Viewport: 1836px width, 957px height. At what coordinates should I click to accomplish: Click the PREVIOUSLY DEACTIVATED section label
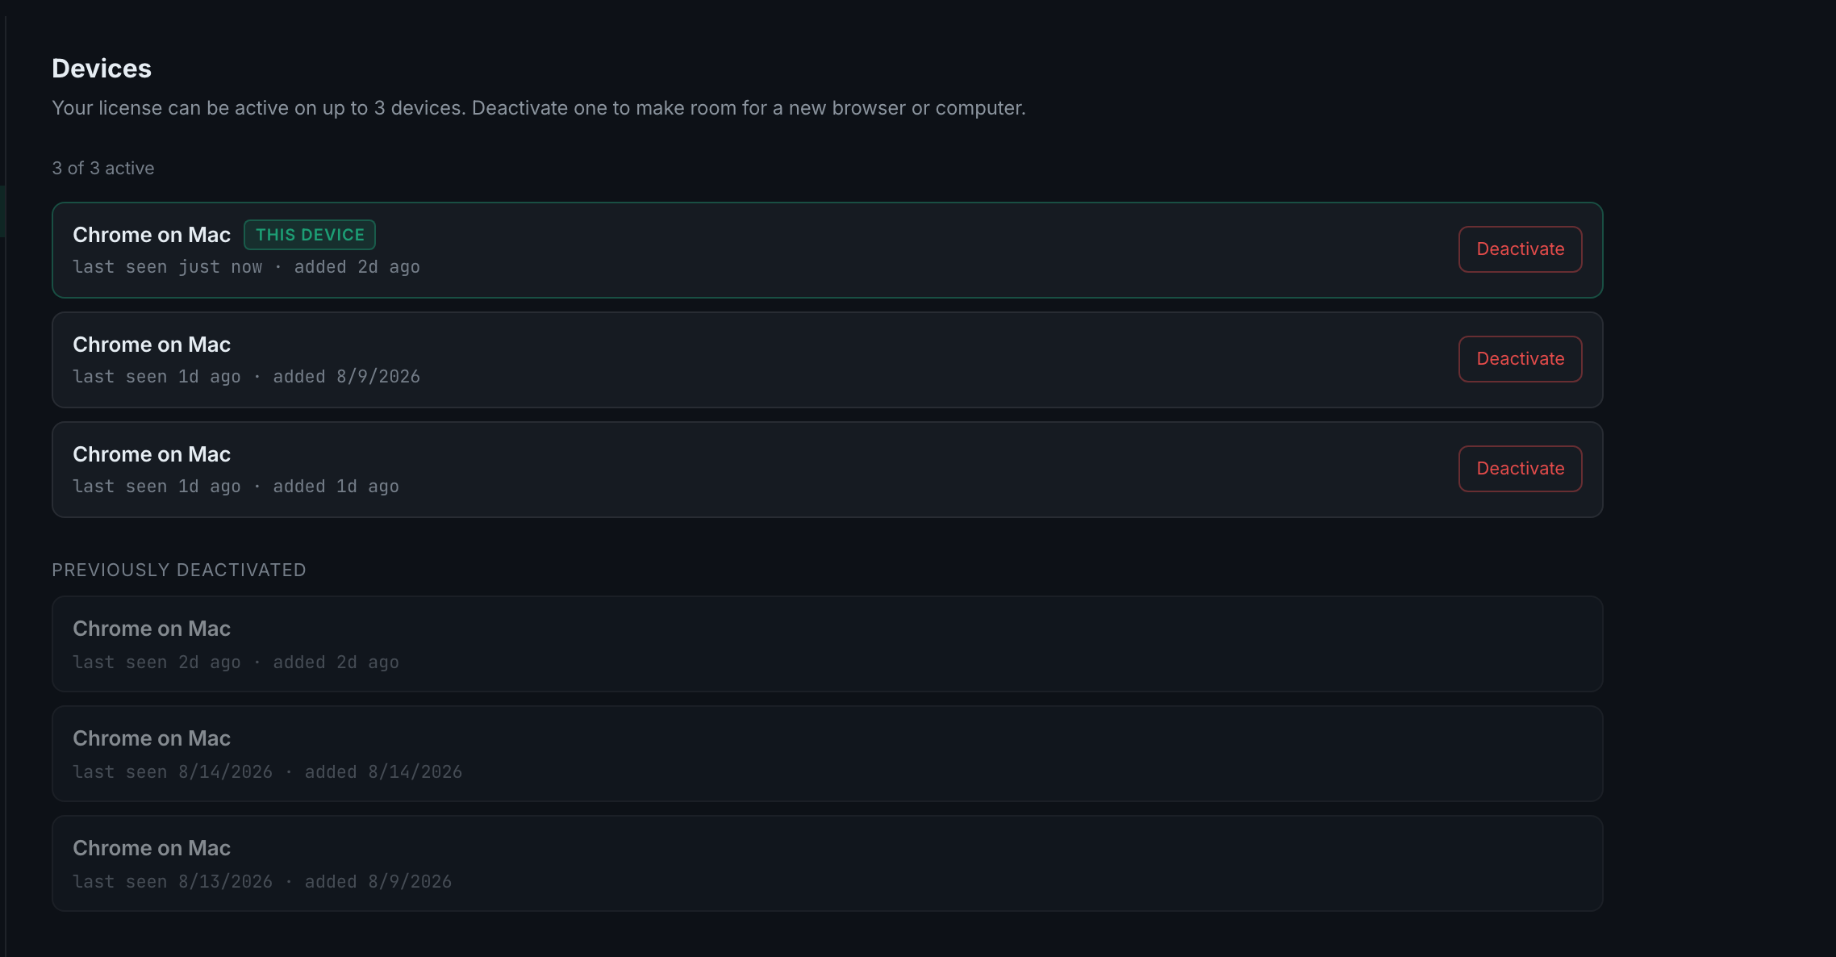pyautogui.click(x=179, y=570)
